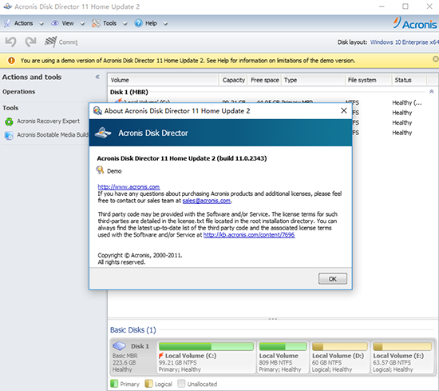Click the Unallocated legend swatch
This screenshot has height=391, width=439.
coord(181,384)
